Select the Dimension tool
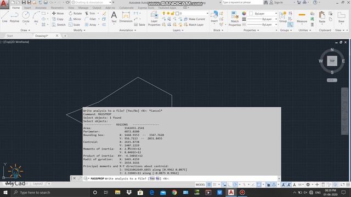Viewport: 351px width, 197px height. coord(126,17)
